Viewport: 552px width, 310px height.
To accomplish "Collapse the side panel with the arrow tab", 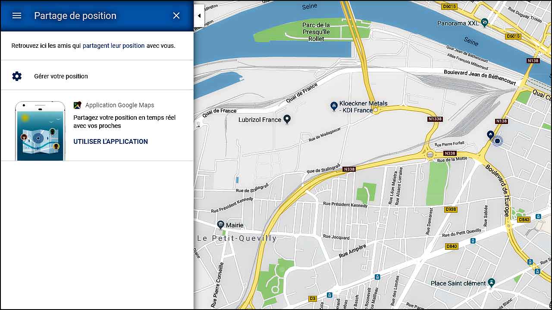I will coord(199,16).
